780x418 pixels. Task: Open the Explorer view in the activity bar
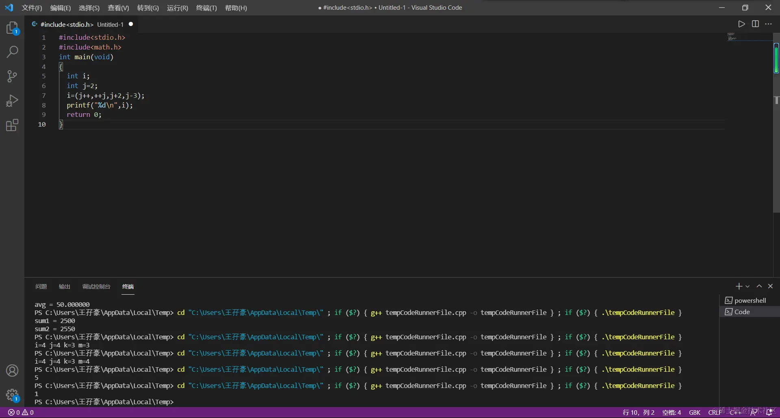tap(12, 28)
